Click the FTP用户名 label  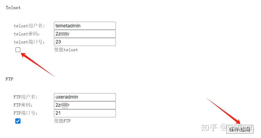pyautogui.click(x=25, y=97)
